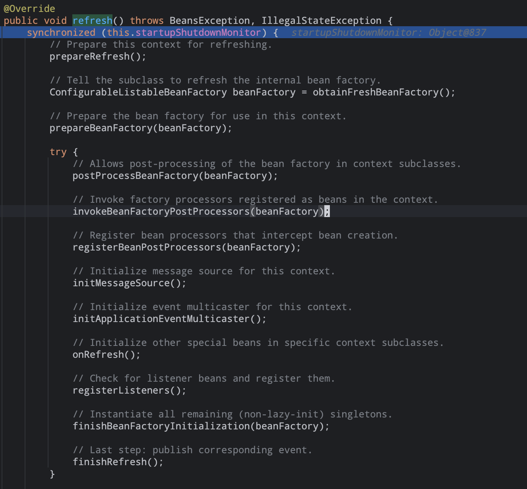
Task: Click the inline debug value Object@837
Action: (457, 33)
